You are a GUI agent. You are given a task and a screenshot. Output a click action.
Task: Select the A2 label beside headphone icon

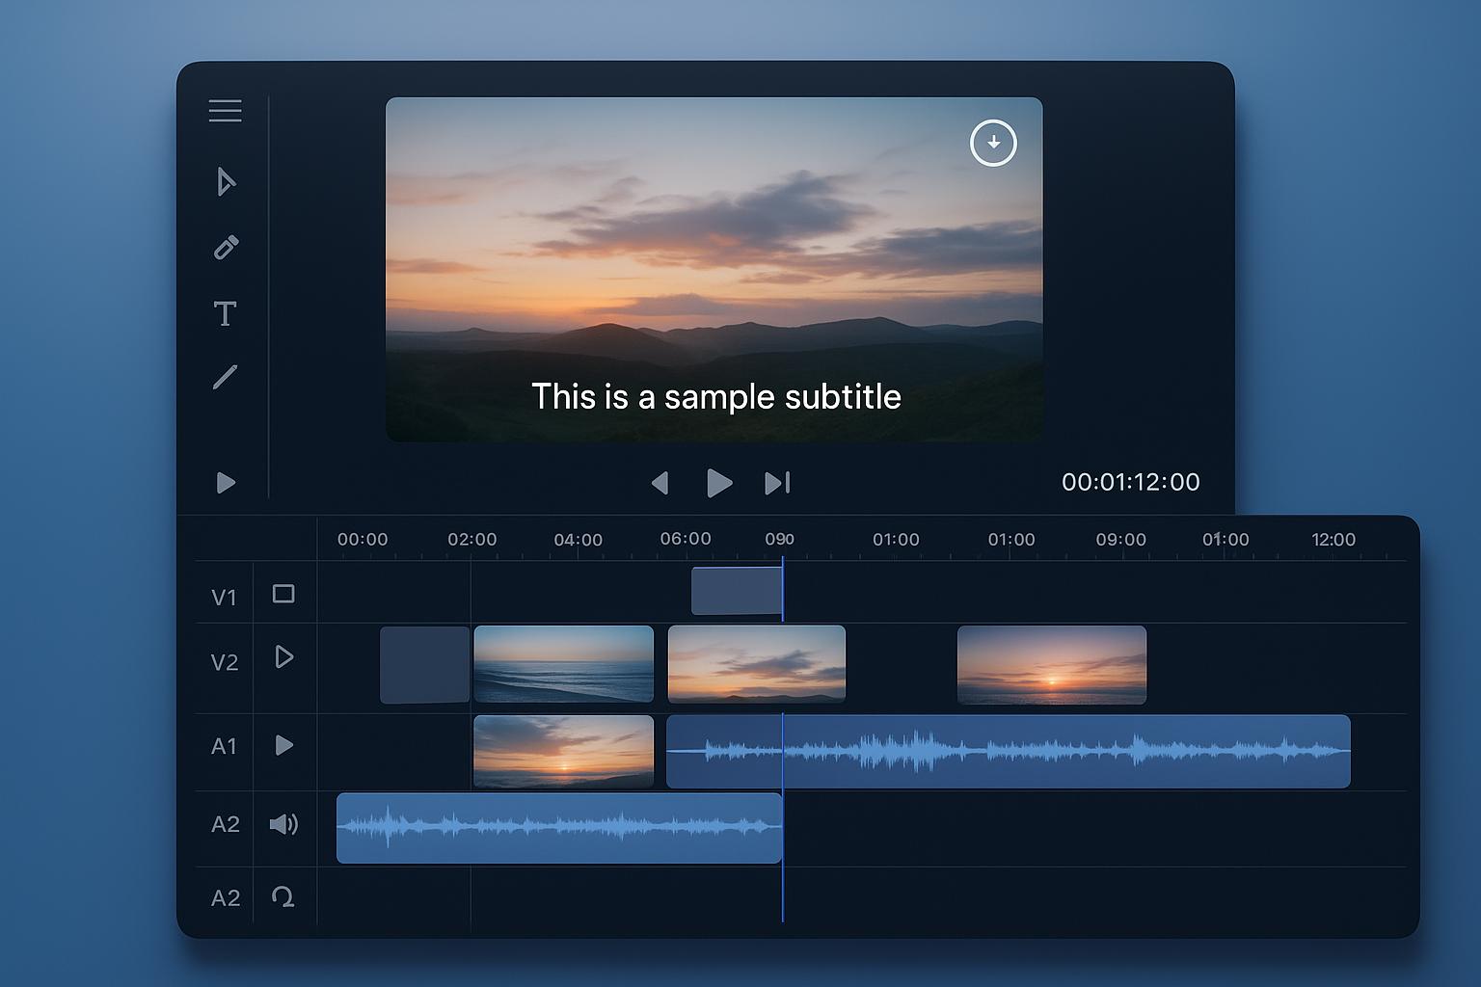pos(226,898)
